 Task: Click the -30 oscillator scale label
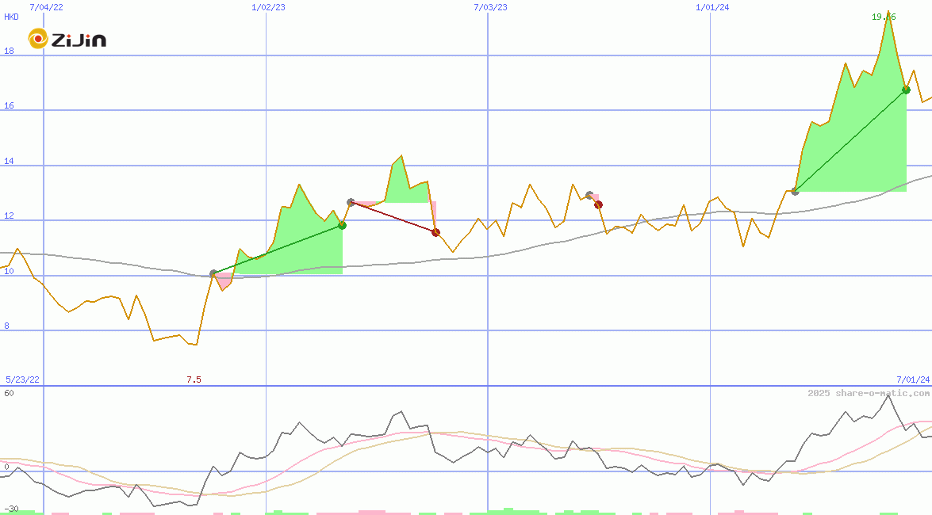coord(11,509)
